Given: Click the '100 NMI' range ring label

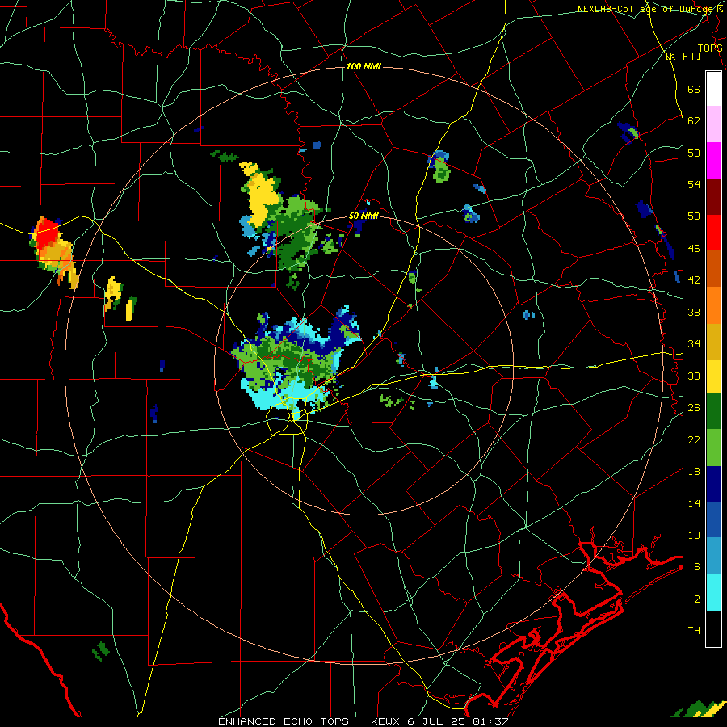Looking at the screenshot, I should pyautogui.click(x=363, y=66).
